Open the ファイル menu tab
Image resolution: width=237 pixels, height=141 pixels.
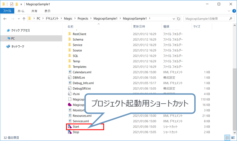click(7, 11)
